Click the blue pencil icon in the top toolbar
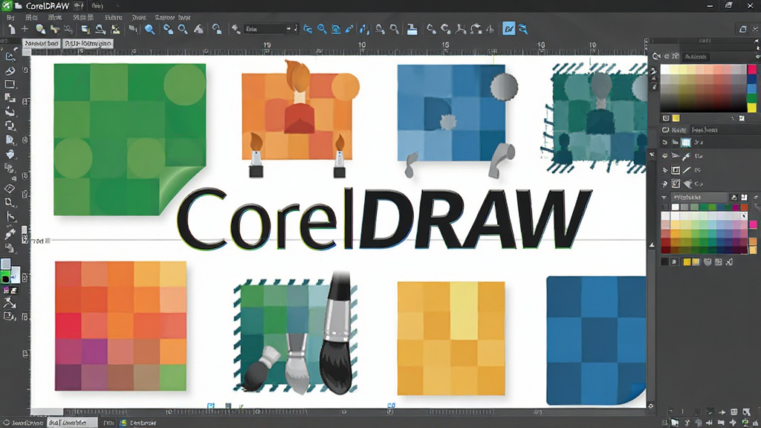 (x=349, y=29)
